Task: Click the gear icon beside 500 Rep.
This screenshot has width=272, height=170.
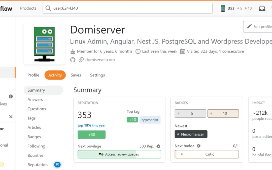Action: click(158, 146)
